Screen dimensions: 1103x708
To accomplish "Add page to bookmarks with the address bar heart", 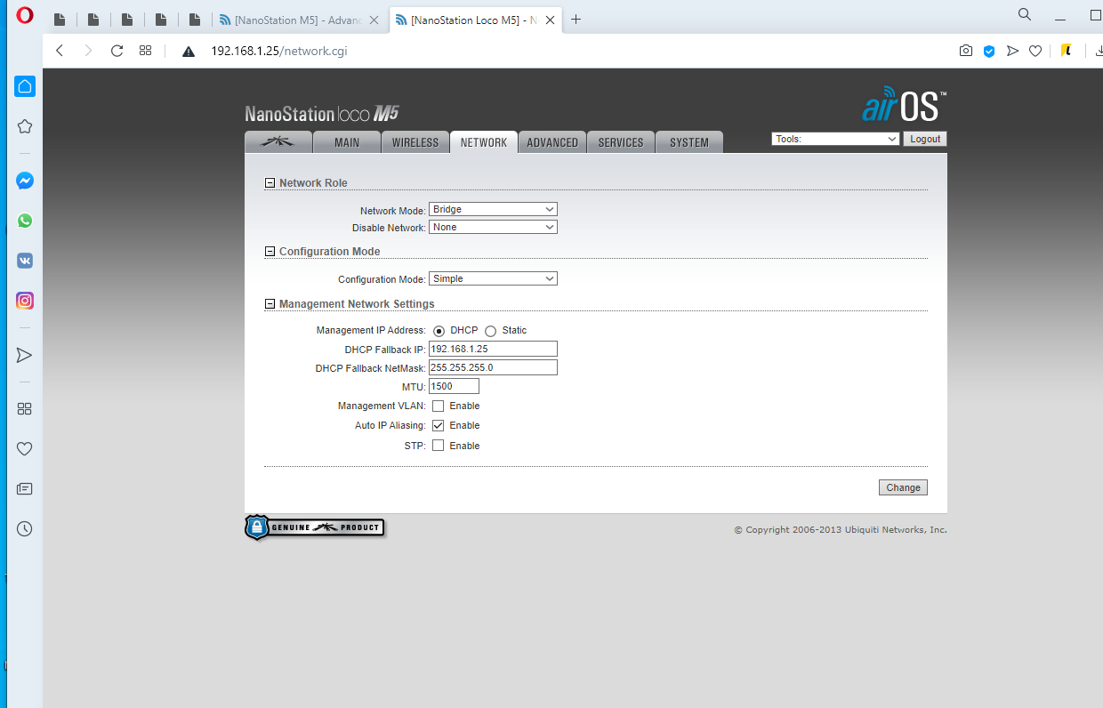I will click(x=1035, y=51).
